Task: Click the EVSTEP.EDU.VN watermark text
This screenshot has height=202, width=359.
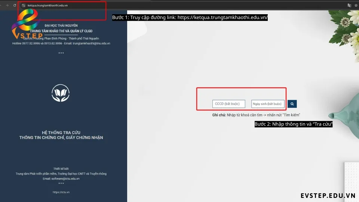Action: click(x=328, y=196)
